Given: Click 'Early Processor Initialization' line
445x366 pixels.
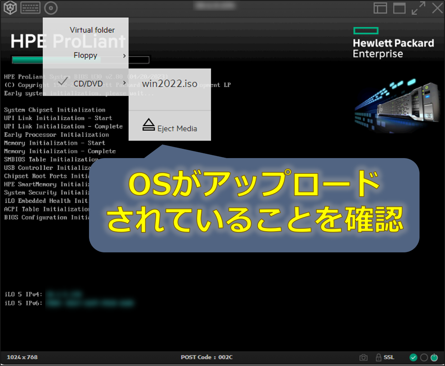Looking at the screenshot, I should (x=56, y=134).
